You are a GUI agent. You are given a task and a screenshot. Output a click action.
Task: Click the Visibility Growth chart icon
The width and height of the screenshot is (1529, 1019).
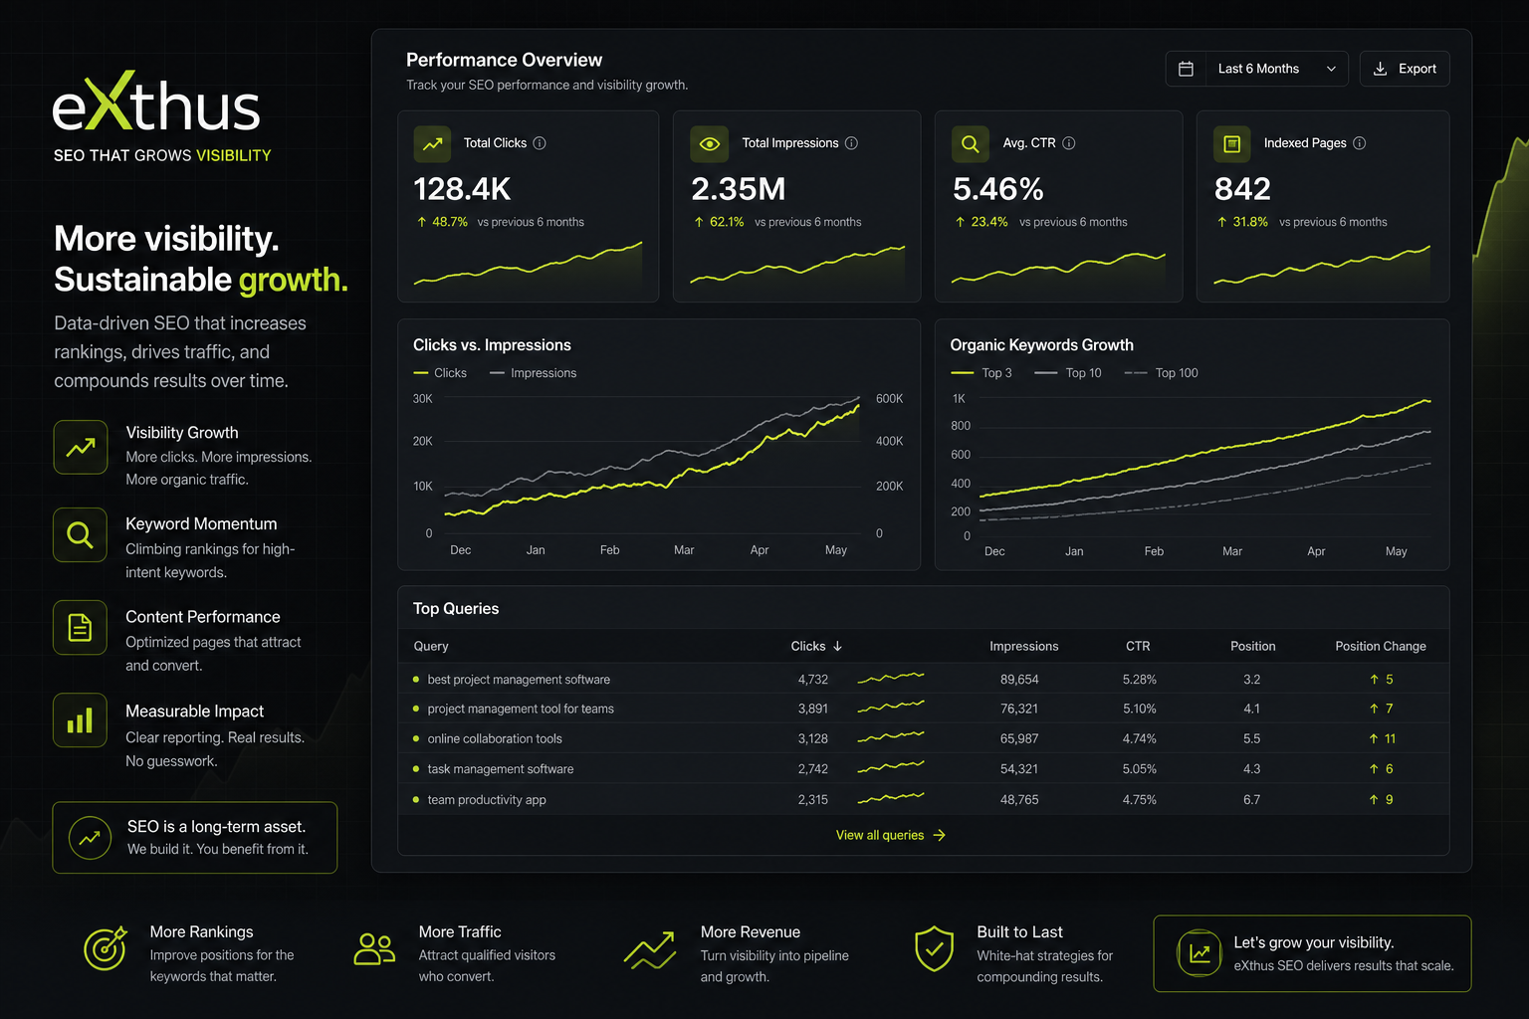click(x=81, y=447)
